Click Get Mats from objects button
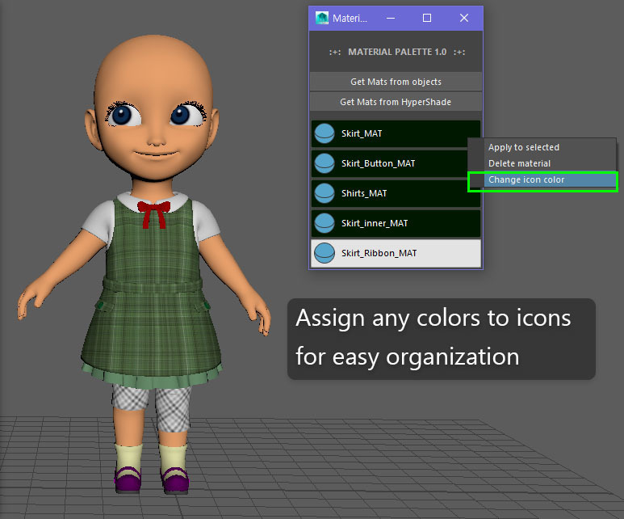Image resolution: width=624 pixels, height=519 pixels. [396, 82]
